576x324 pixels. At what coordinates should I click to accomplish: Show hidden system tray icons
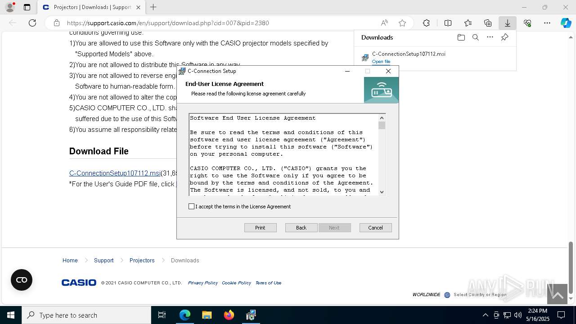485,315
